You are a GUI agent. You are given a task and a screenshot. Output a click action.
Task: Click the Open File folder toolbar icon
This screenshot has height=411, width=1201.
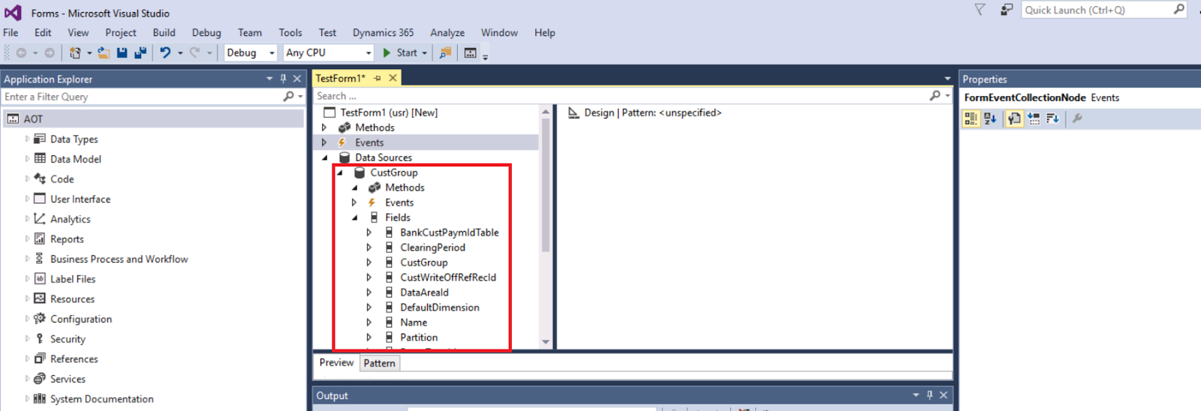104,52
